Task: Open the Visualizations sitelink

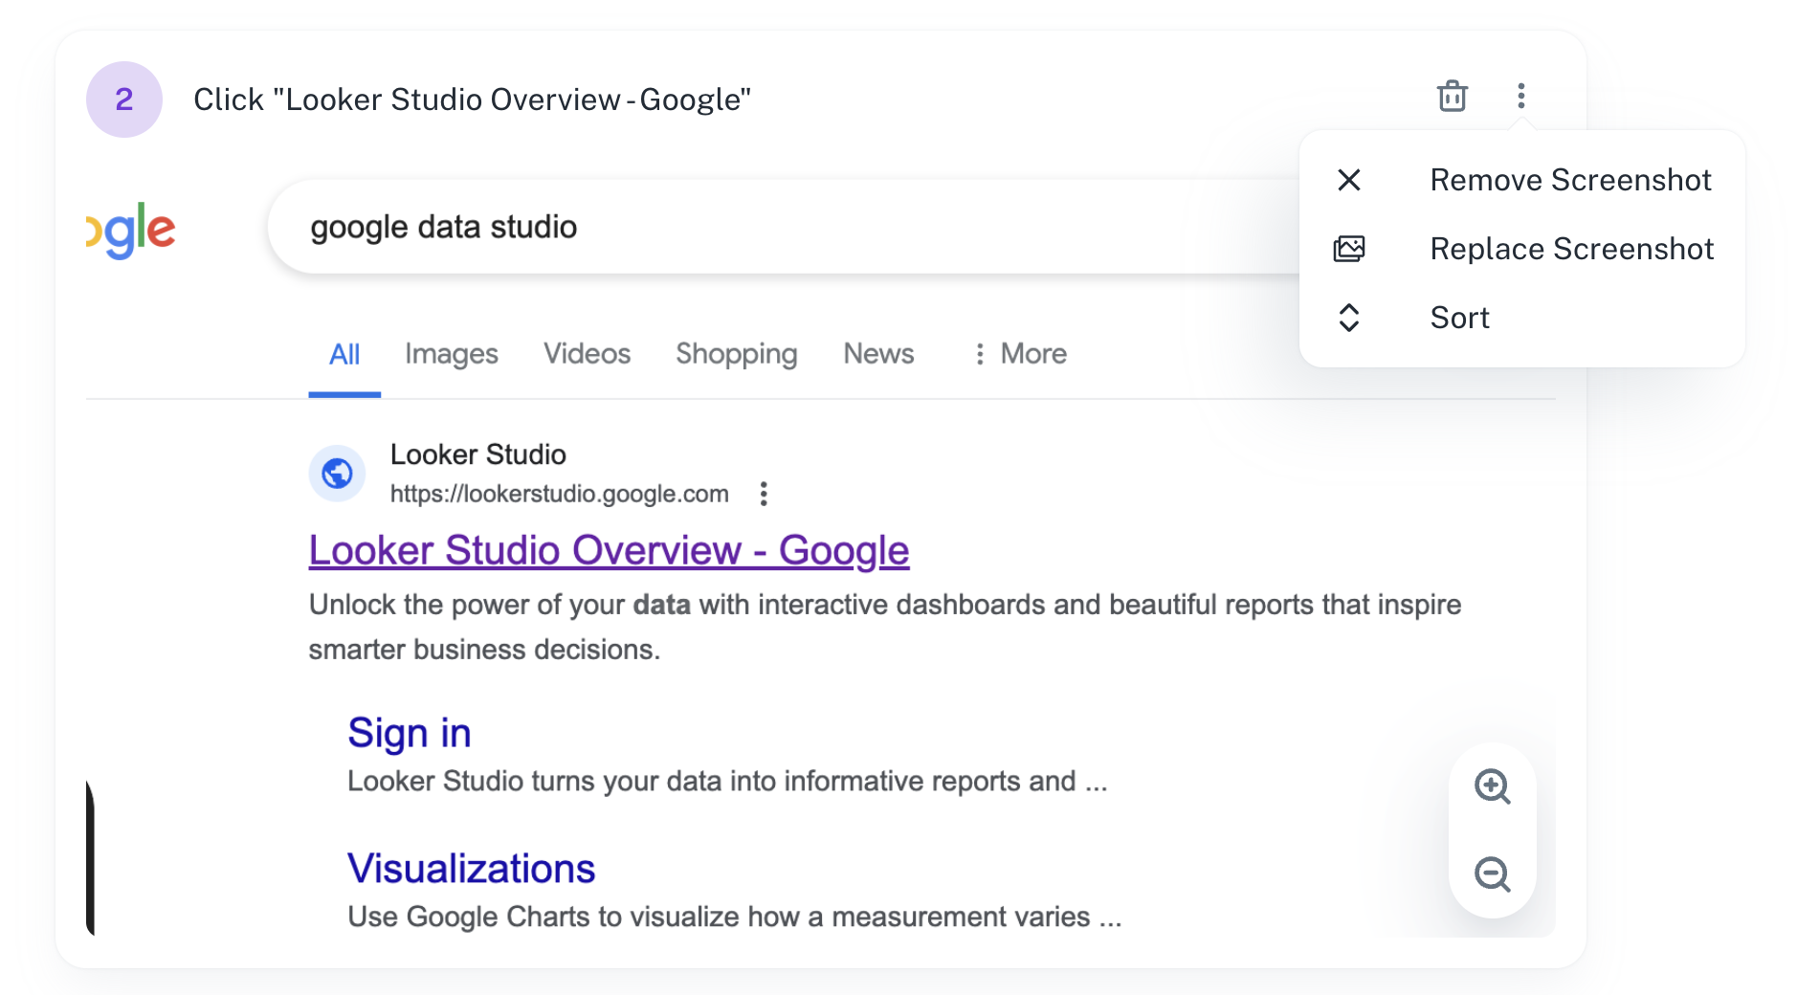Action: click(x=471, y=869)
